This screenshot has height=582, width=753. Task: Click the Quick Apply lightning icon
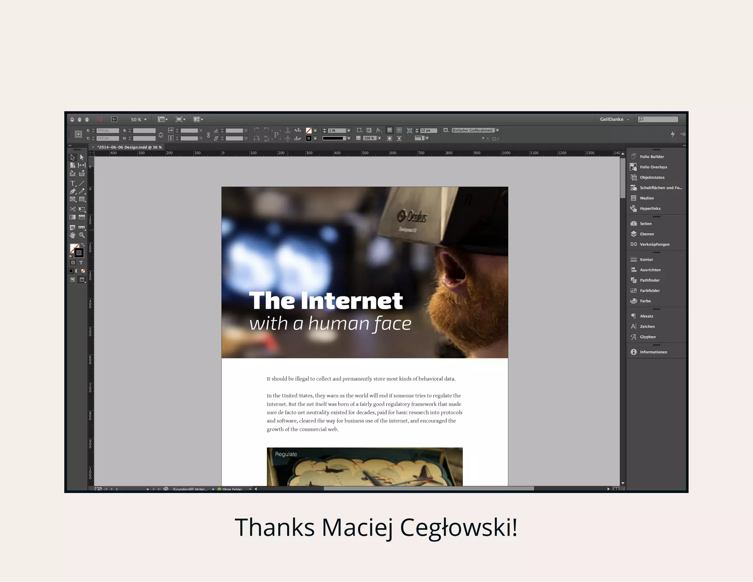coord(672,134)
